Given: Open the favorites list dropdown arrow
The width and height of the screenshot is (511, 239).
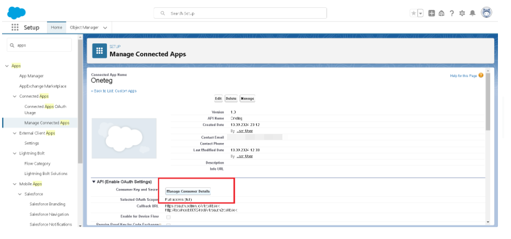Looking at the screenshot, I should pyautogui.click(x=421, y=14).
